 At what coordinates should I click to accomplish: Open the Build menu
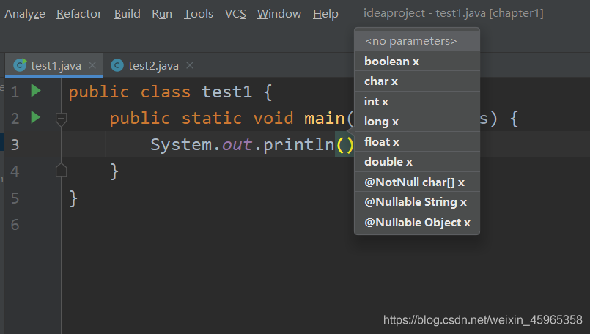pos(128,14)
